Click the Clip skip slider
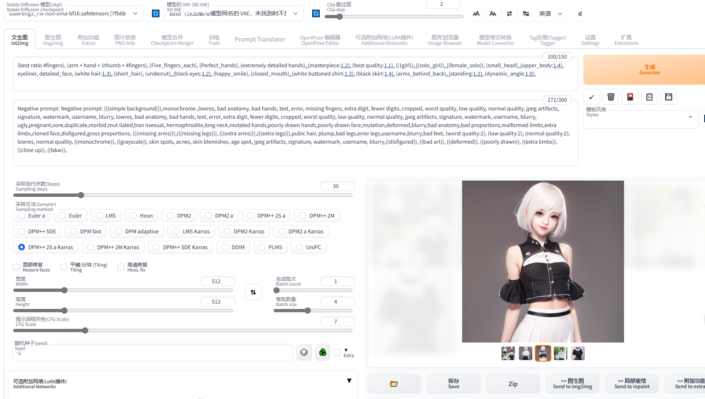Image resolution: width=705 pixels, height=399 pixels. (x=394, y=17)
